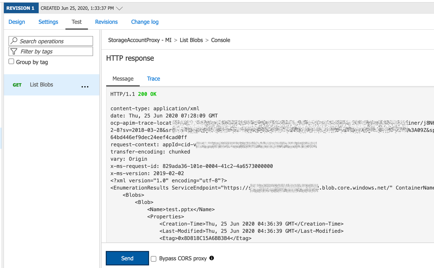Click the Console breadcrumb

pos(221,40)
